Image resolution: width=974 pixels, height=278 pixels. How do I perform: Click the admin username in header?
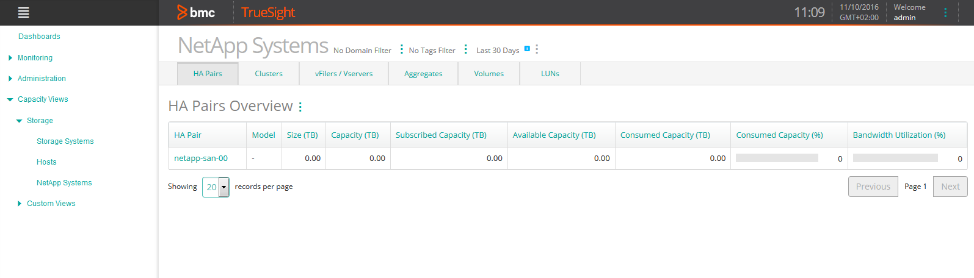click(904, 18)
